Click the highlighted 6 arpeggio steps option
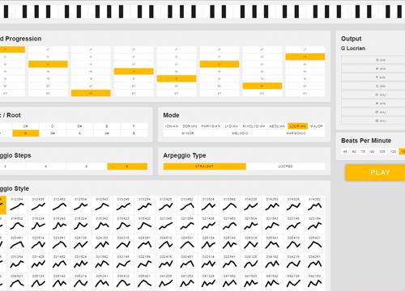 [x=127, y=167]
